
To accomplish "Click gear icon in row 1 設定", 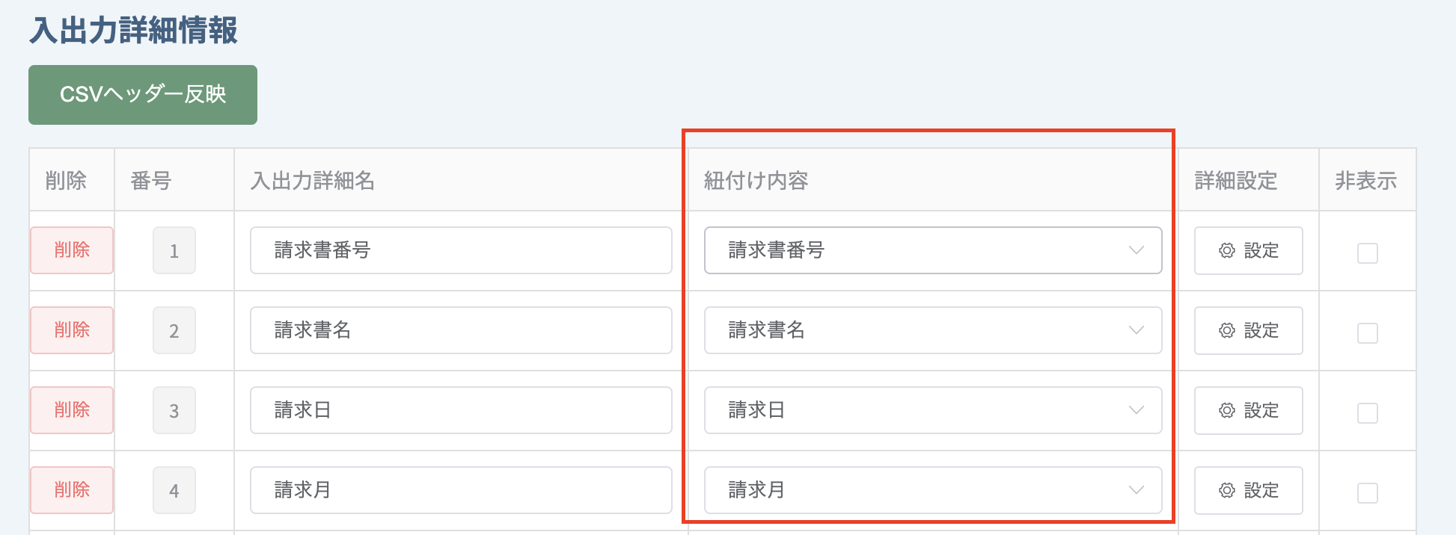I will 1227,250.
